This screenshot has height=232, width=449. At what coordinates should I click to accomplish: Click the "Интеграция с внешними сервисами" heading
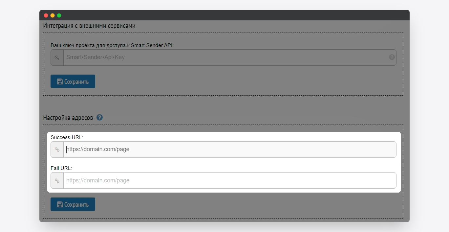pos(89,26)
